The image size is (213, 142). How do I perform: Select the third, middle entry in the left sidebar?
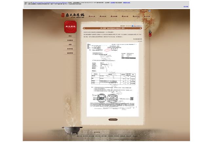(x=70, y=44)
